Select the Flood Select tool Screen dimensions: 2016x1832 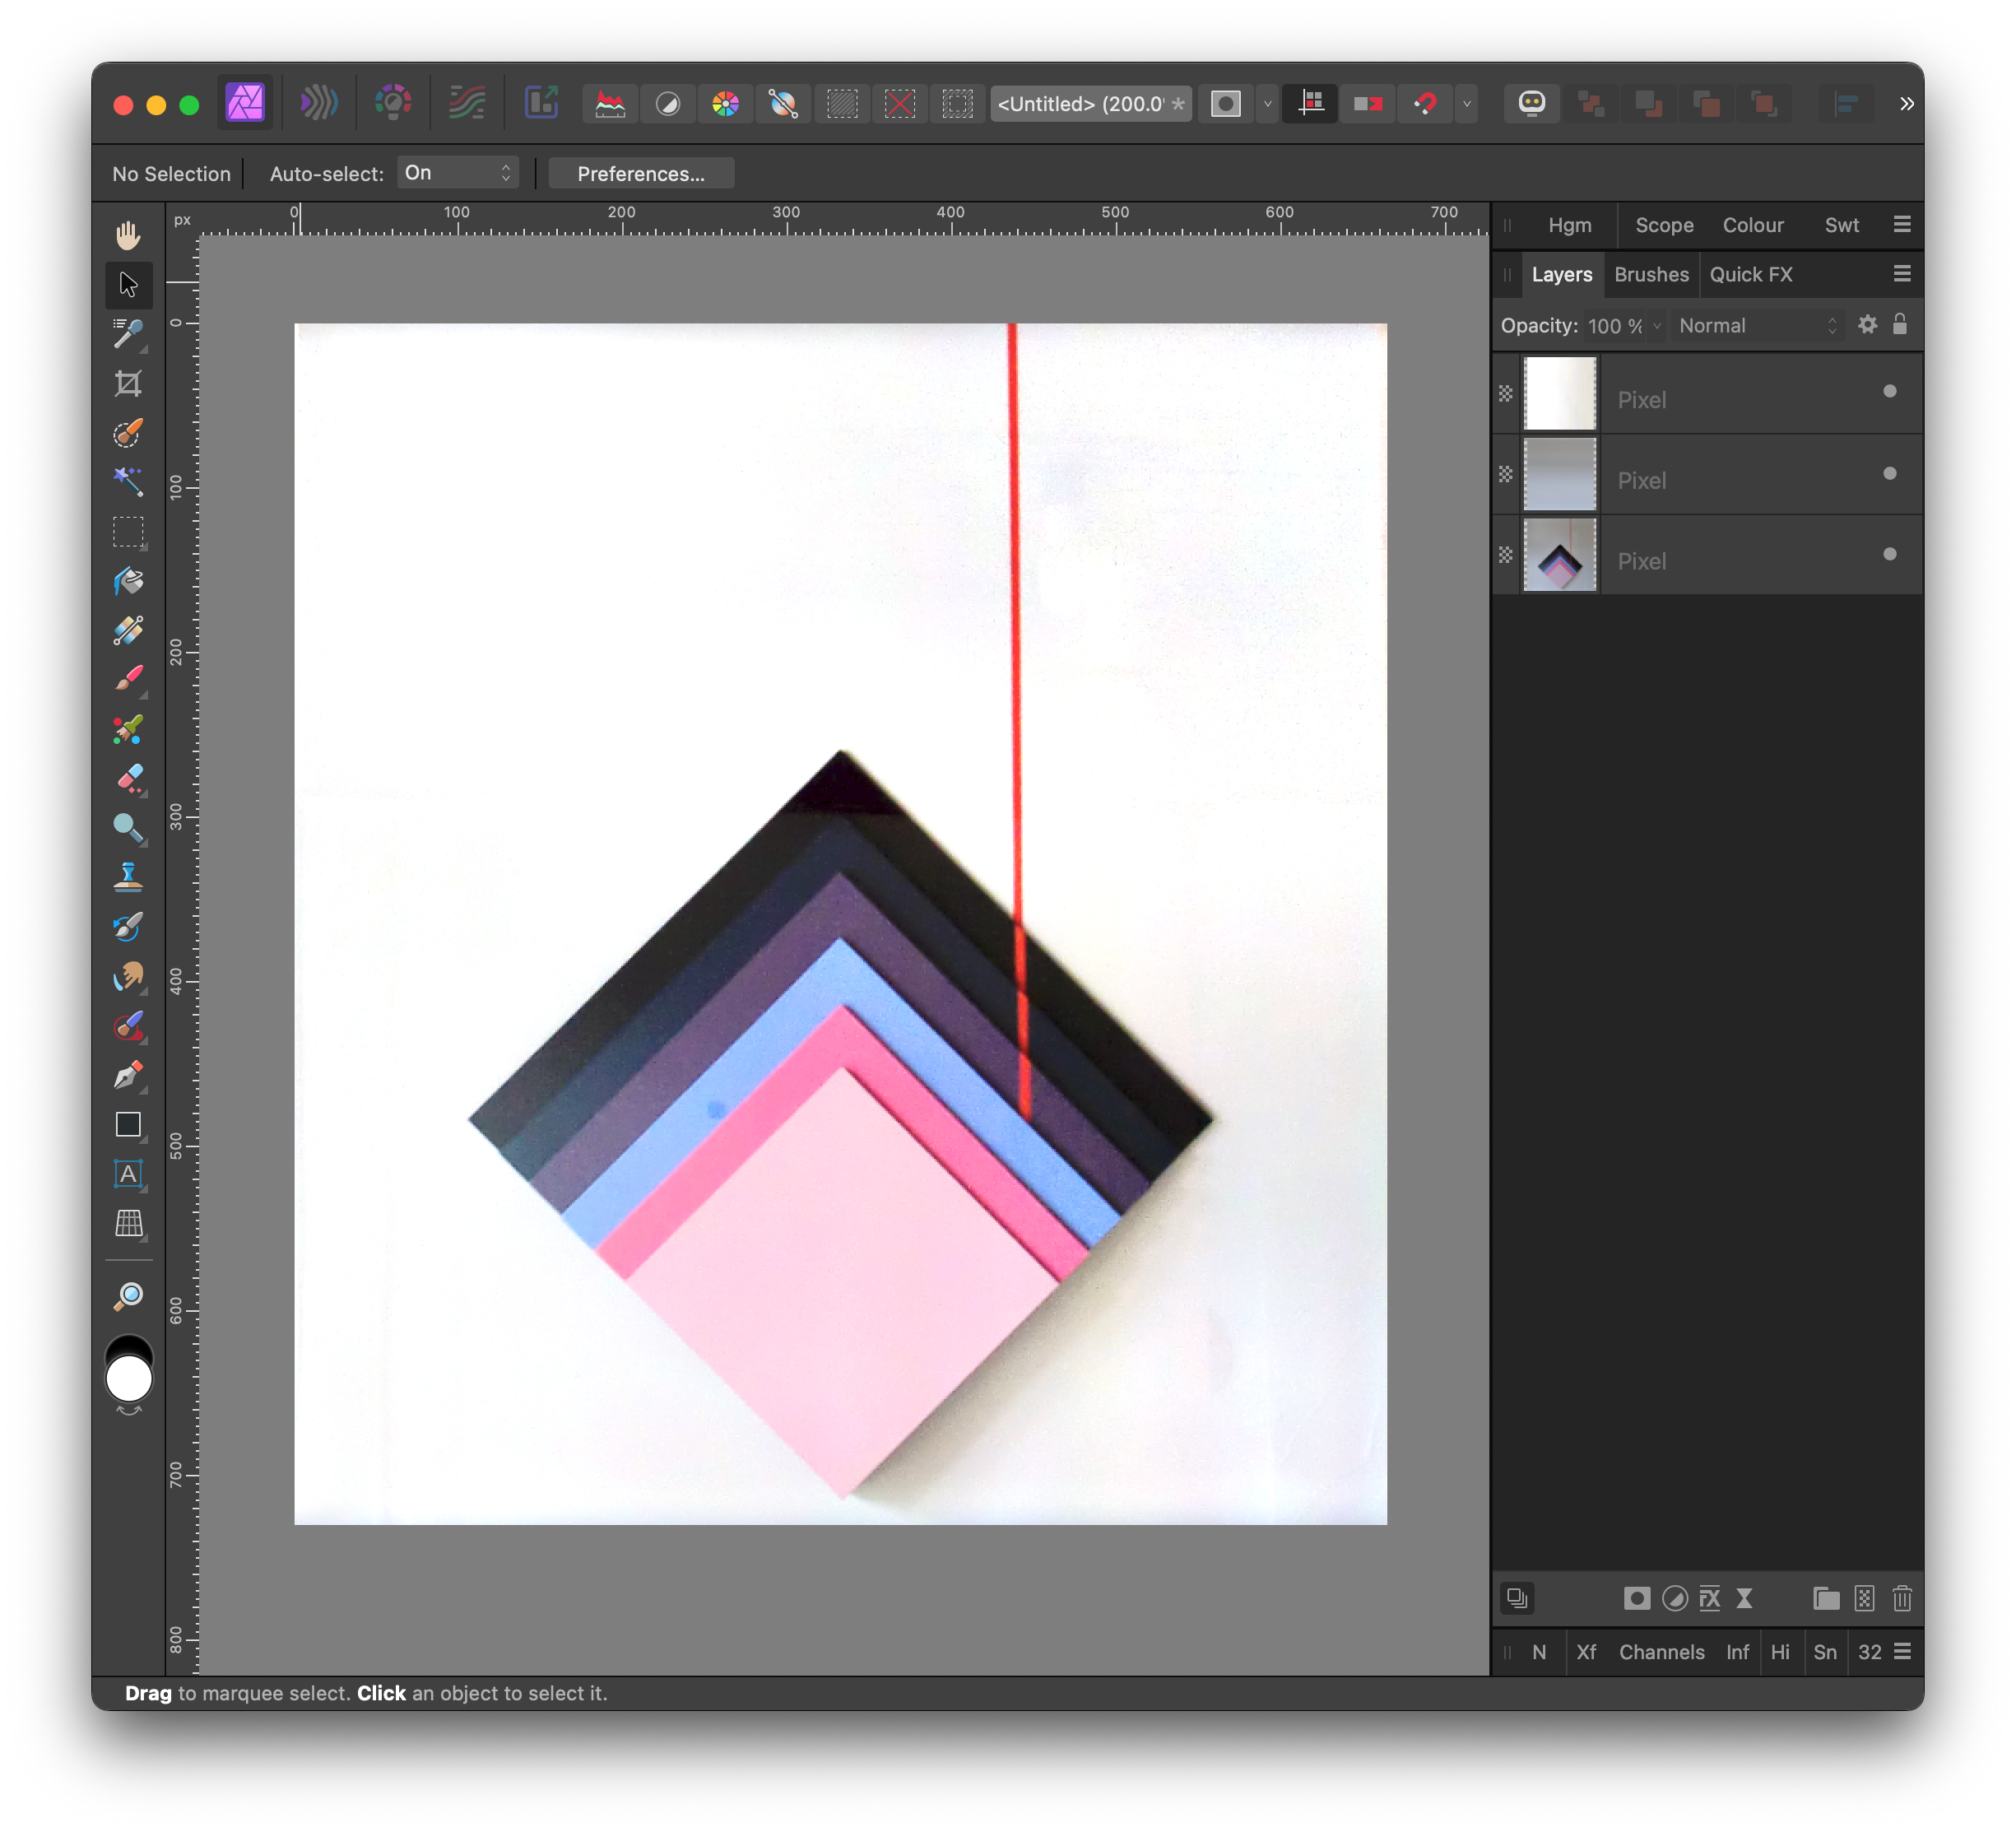128,482
